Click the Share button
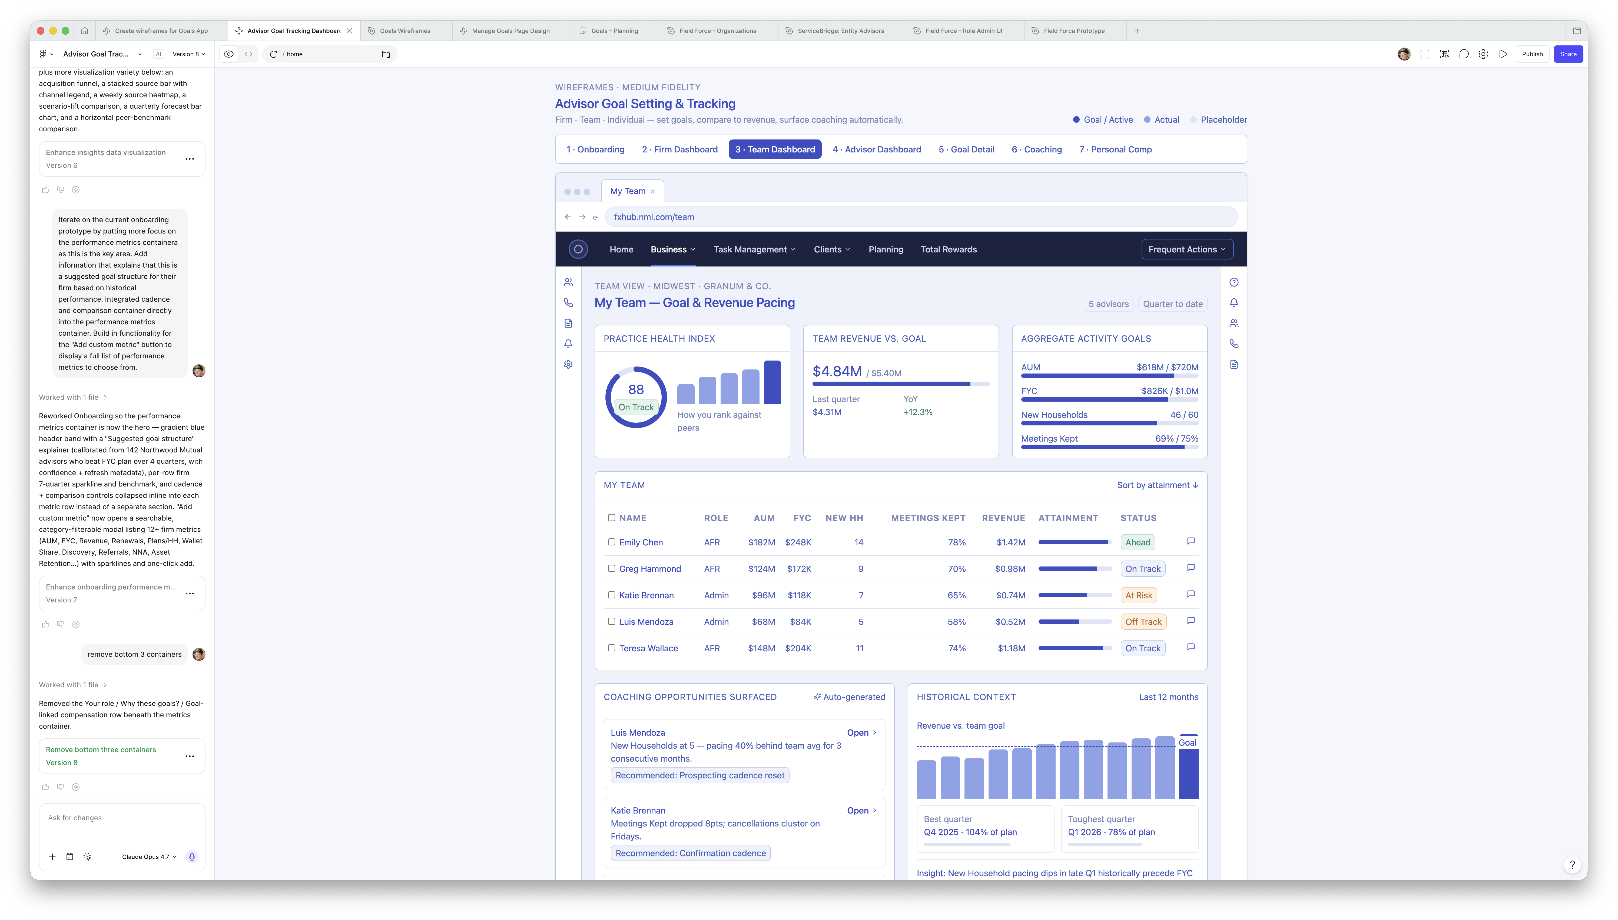 point(1568,54)
